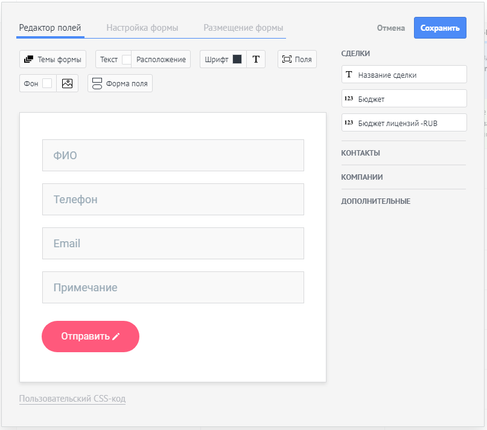Image resolution: width=487 pixels, height=430 pixels.
Task: Open the Текст white color swatch
Action: tap(126, 59)
